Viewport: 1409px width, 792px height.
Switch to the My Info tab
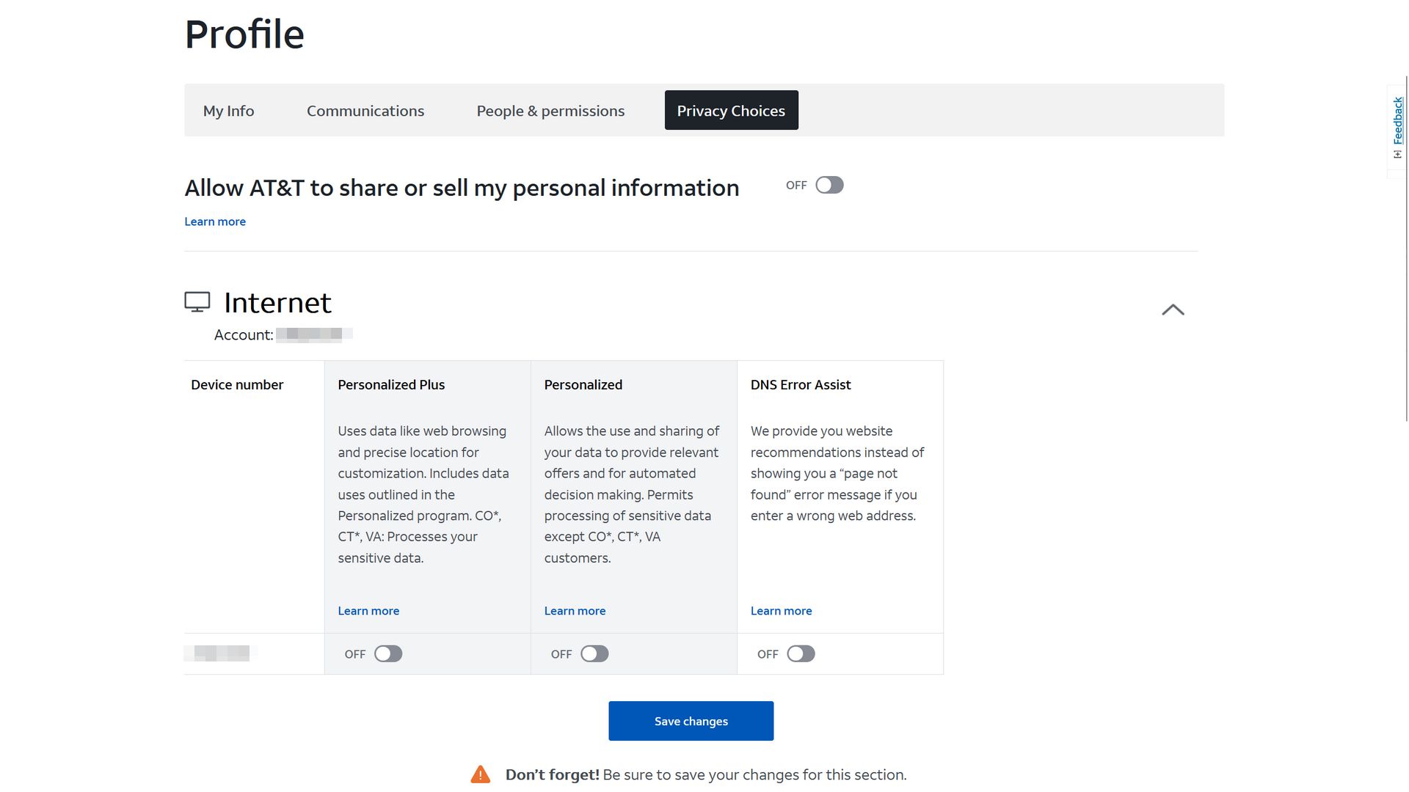[x=228, y=111]
